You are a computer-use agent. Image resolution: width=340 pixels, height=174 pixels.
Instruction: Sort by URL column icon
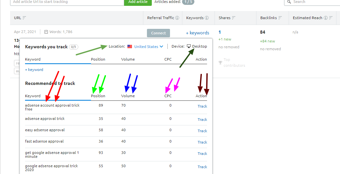click(24, 18)
